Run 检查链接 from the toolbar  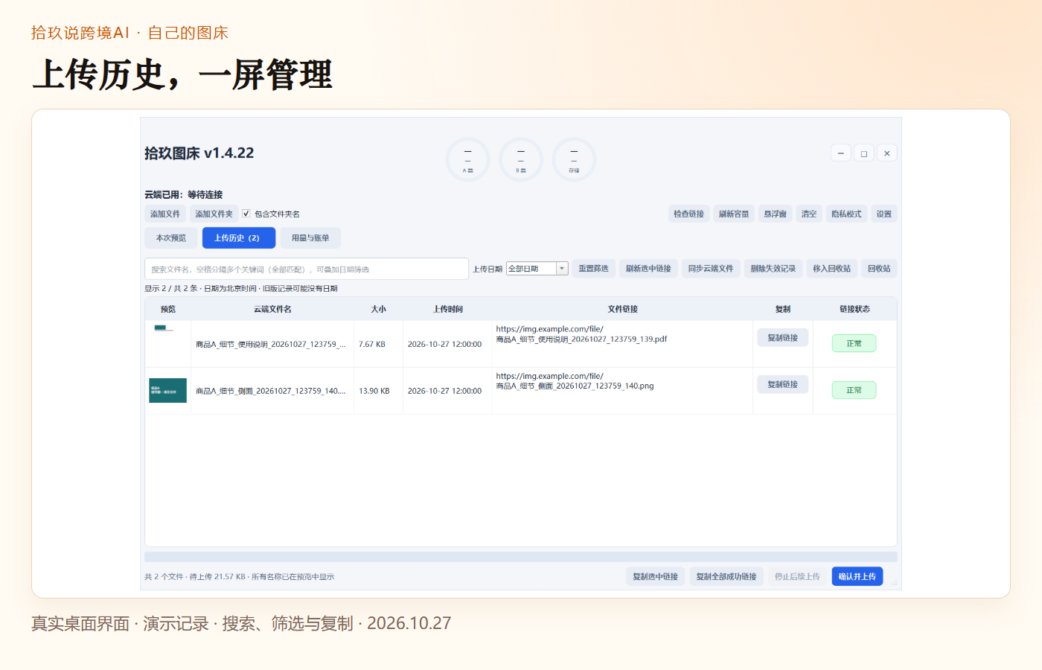(x=689, y=214)
